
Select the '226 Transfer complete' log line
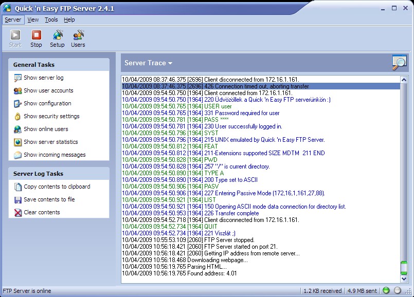[261, 213]
